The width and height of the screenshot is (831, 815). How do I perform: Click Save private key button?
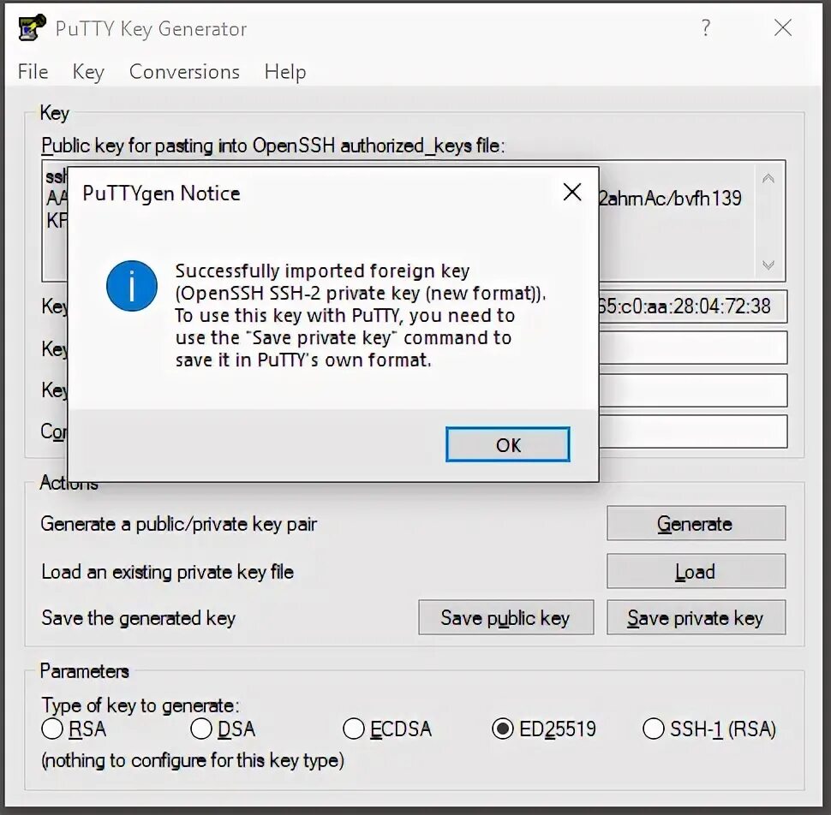point(696,617)
